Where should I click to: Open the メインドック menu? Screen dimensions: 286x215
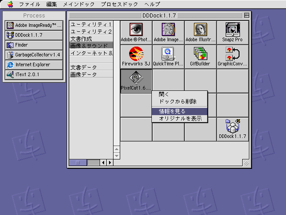click(79, 4)
